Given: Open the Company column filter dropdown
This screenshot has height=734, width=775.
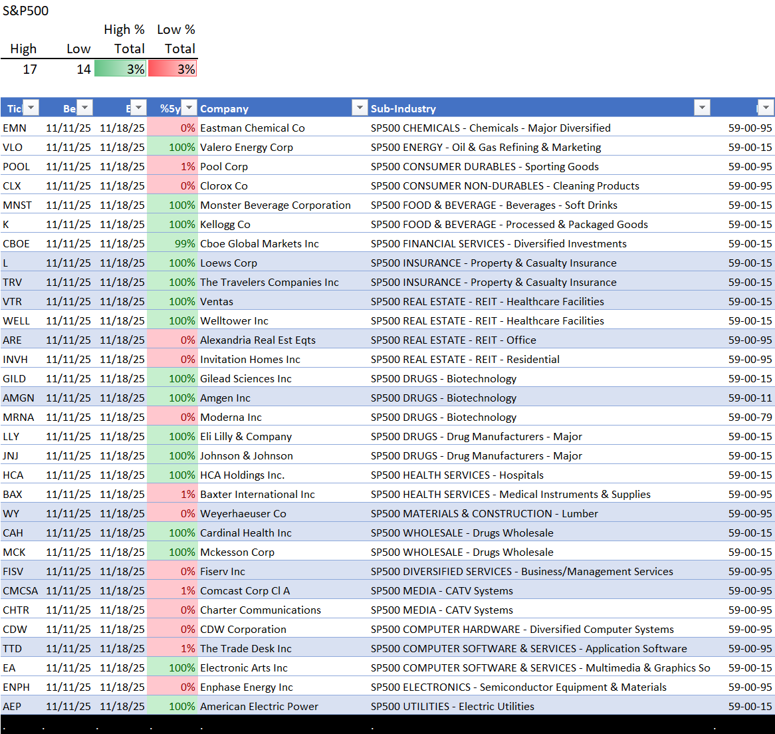Looking at the screenshot, I should point(359,108).
